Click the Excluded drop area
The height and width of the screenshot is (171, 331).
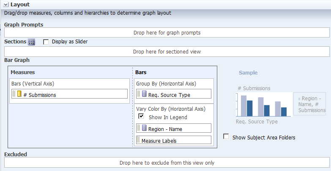tap(167, 163)
